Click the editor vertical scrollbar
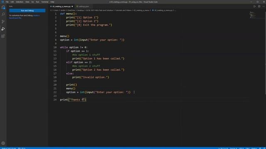The width and height of the screenshot is (266, 149). click(265, 53)
